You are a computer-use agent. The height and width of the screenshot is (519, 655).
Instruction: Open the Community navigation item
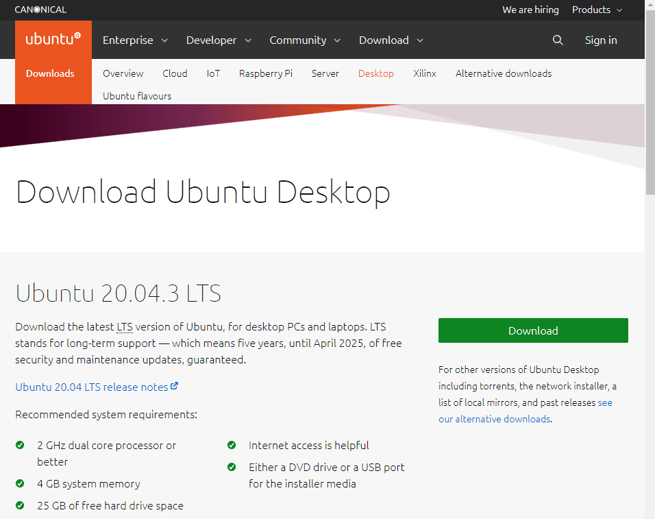click(298, 40)
